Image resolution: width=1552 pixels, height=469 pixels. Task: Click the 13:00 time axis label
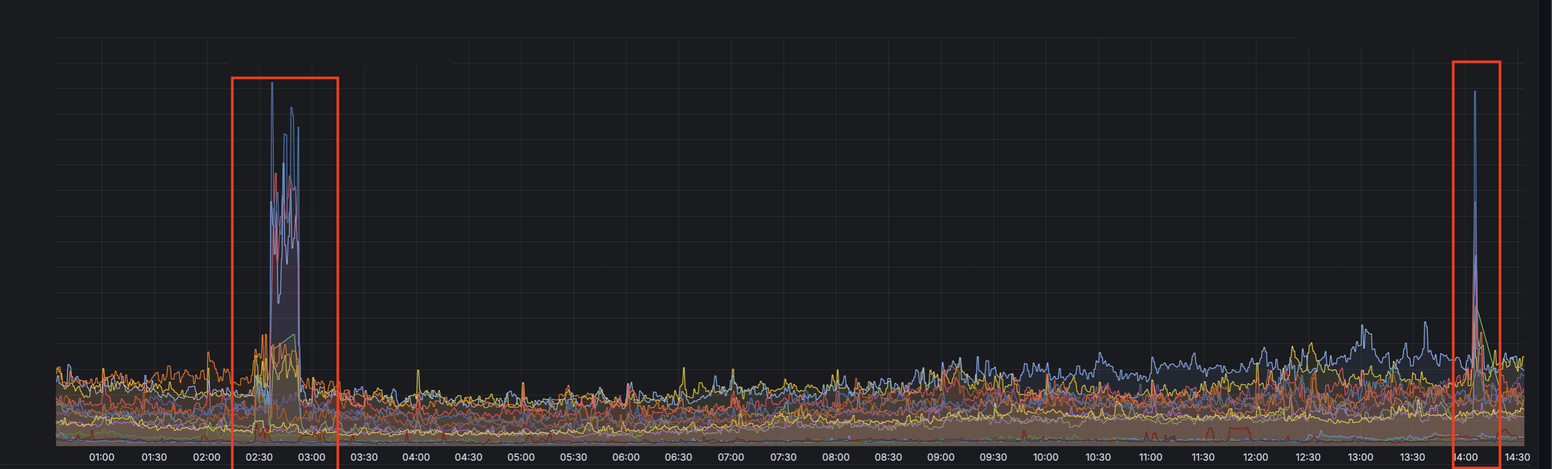coord(1360,457)
